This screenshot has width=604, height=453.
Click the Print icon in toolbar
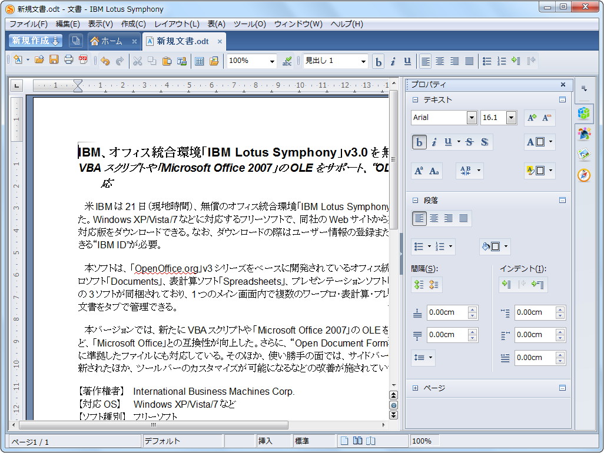tap(68, 60)
